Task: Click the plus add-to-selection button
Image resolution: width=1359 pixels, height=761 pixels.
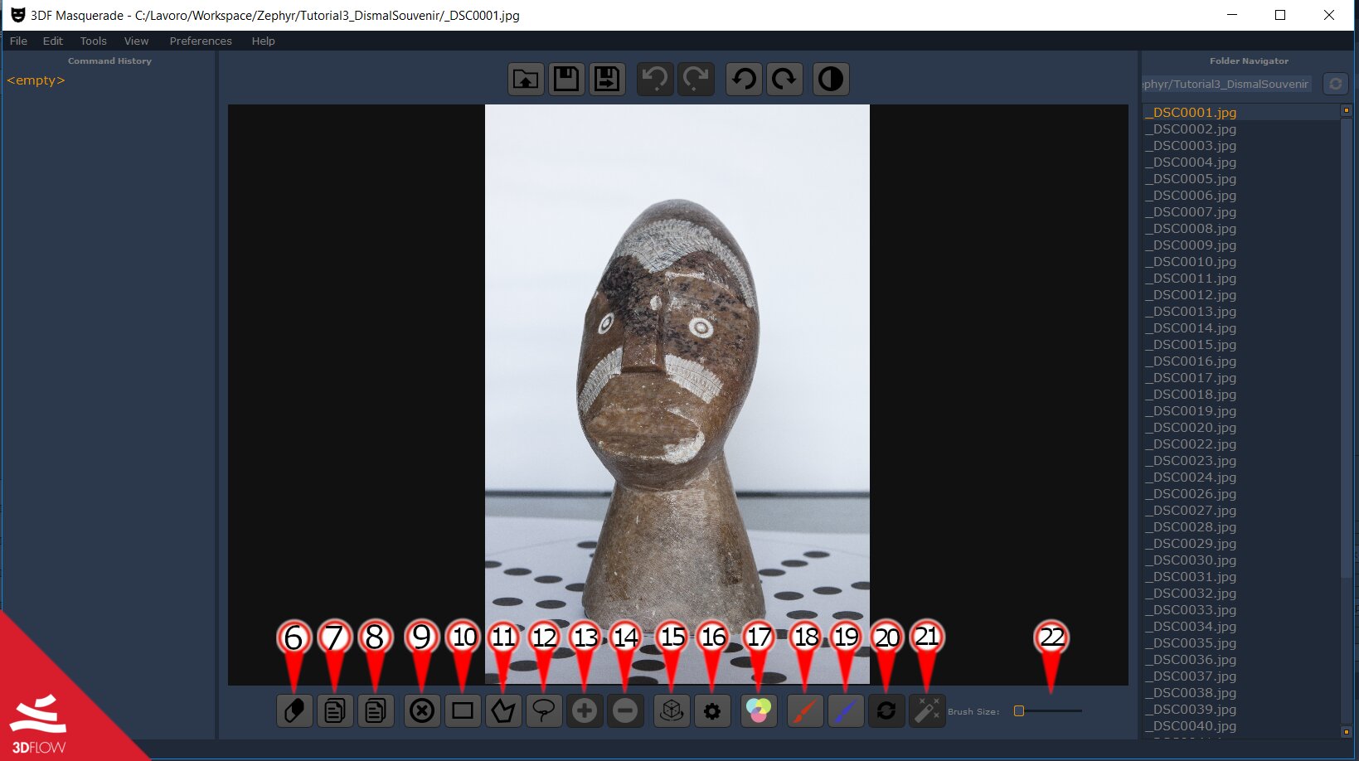Action: tap(585, 710)
